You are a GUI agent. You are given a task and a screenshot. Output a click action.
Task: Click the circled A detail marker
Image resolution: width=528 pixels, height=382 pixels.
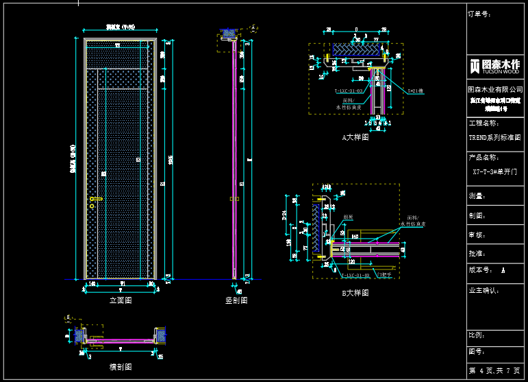pos(254,28)
